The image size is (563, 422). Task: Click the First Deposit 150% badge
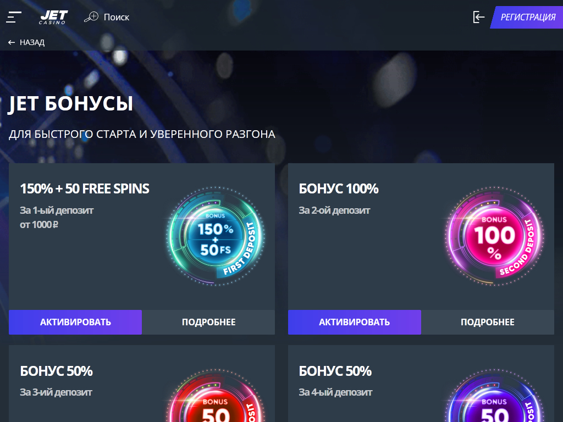(216, 236)
